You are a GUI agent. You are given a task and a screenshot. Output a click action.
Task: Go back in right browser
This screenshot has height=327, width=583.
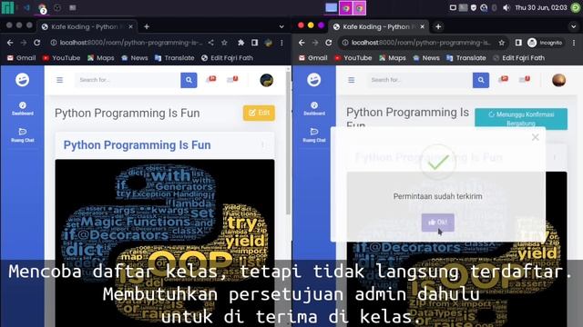point(302,43)
